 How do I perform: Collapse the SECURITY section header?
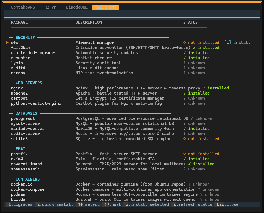click(x=25, y=37)
